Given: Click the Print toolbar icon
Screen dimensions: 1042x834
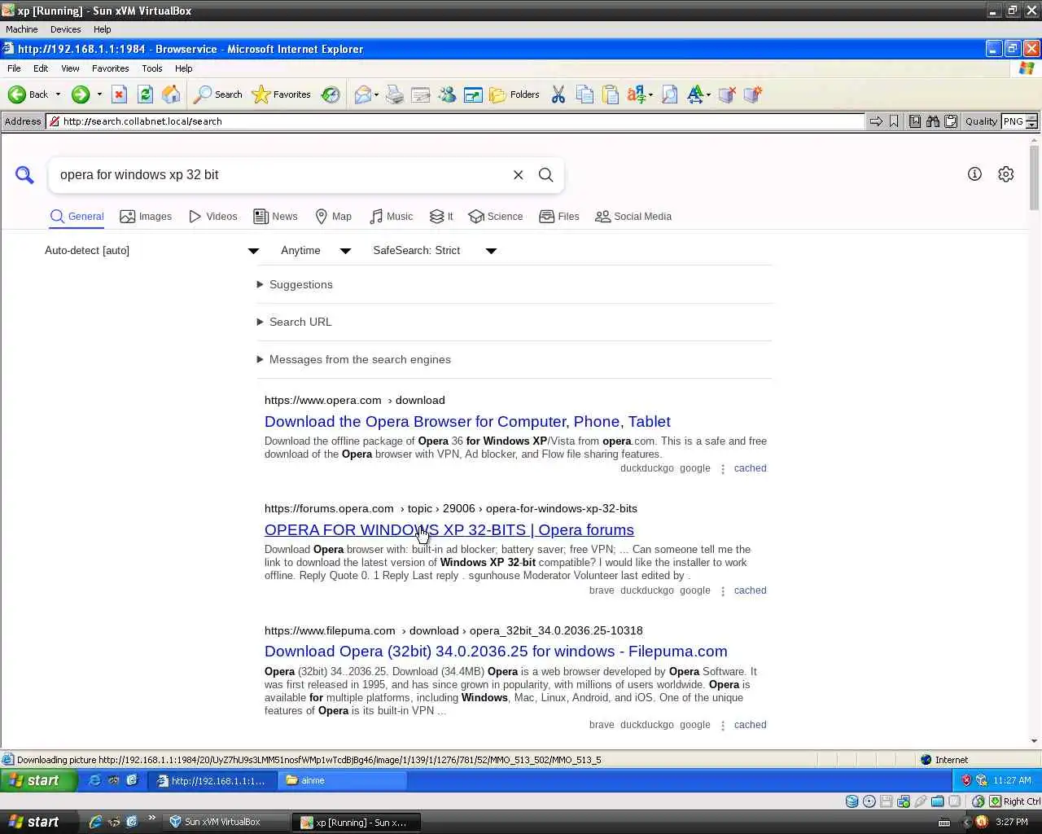Looking at the screenshot, I should pyautogui.click(x=395, y=94).
